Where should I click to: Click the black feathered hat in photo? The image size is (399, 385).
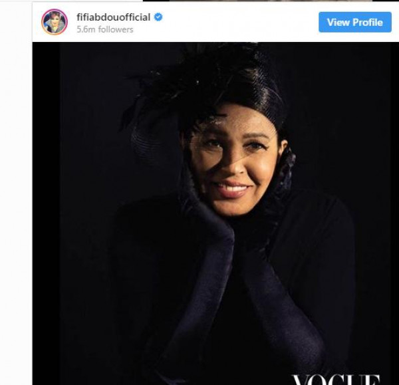tap(239, 93)
